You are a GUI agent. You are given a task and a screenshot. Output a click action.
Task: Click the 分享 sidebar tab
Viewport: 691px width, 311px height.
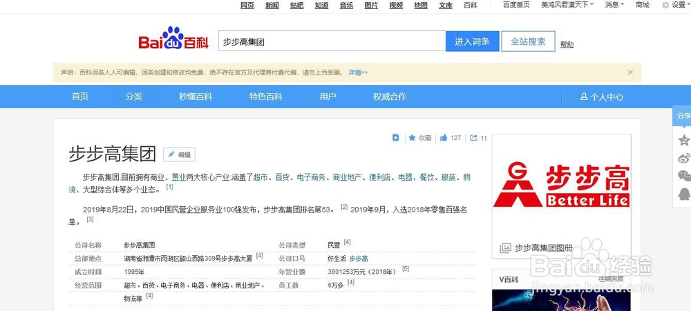point(683,116)
